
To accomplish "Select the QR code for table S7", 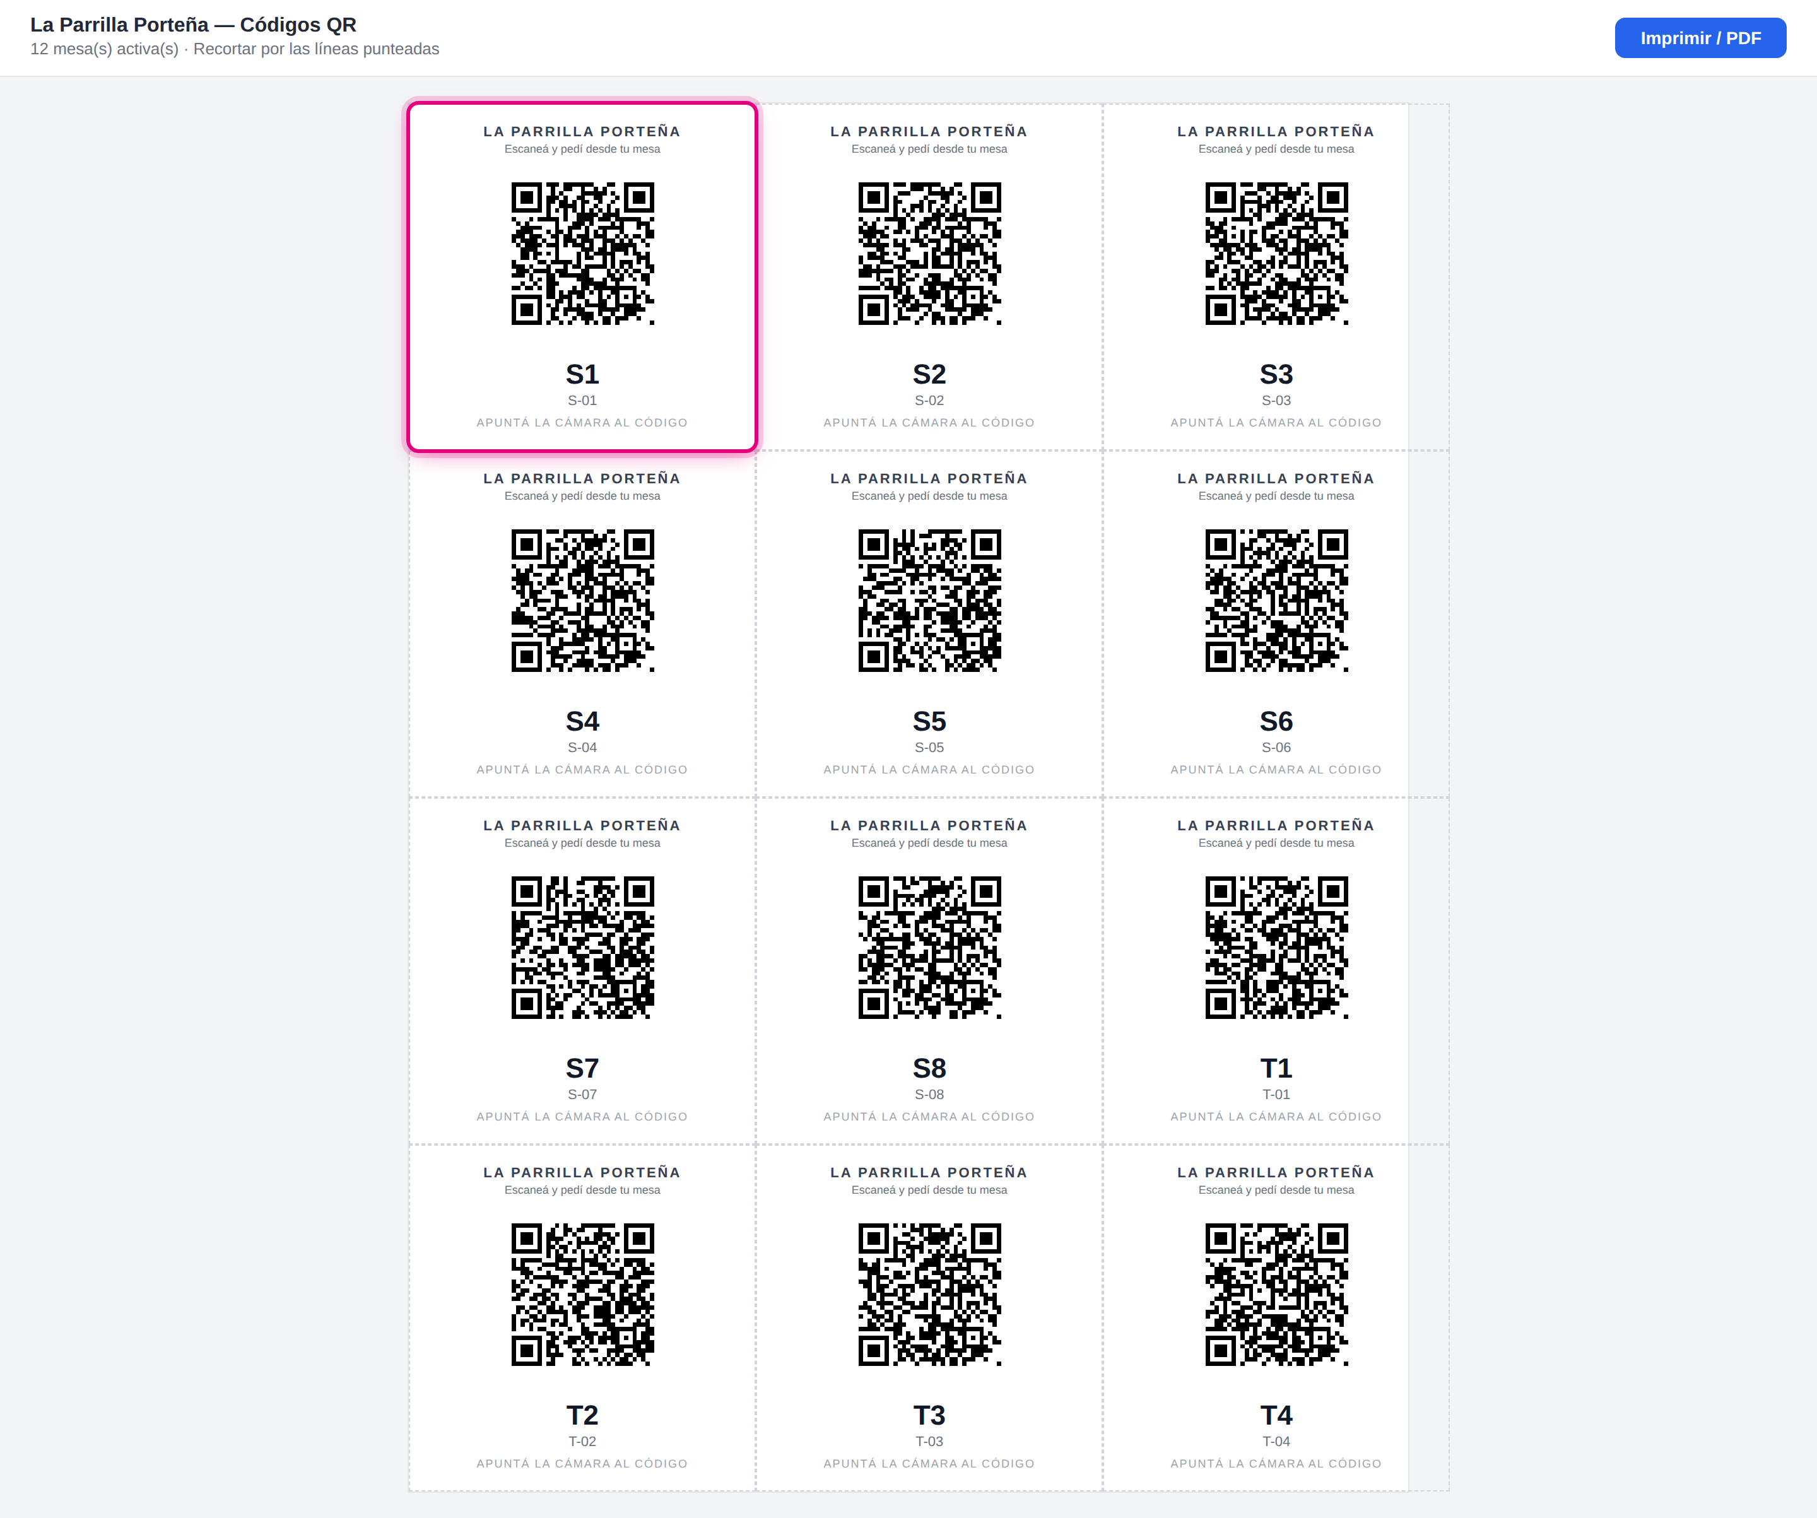I will 582,948.
